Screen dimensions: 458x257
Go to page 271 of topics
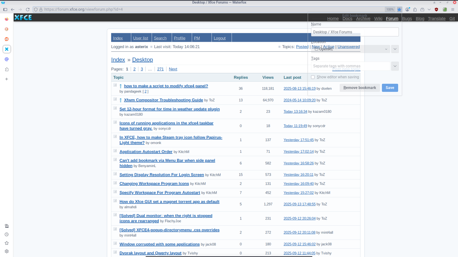tap(160, 69)
